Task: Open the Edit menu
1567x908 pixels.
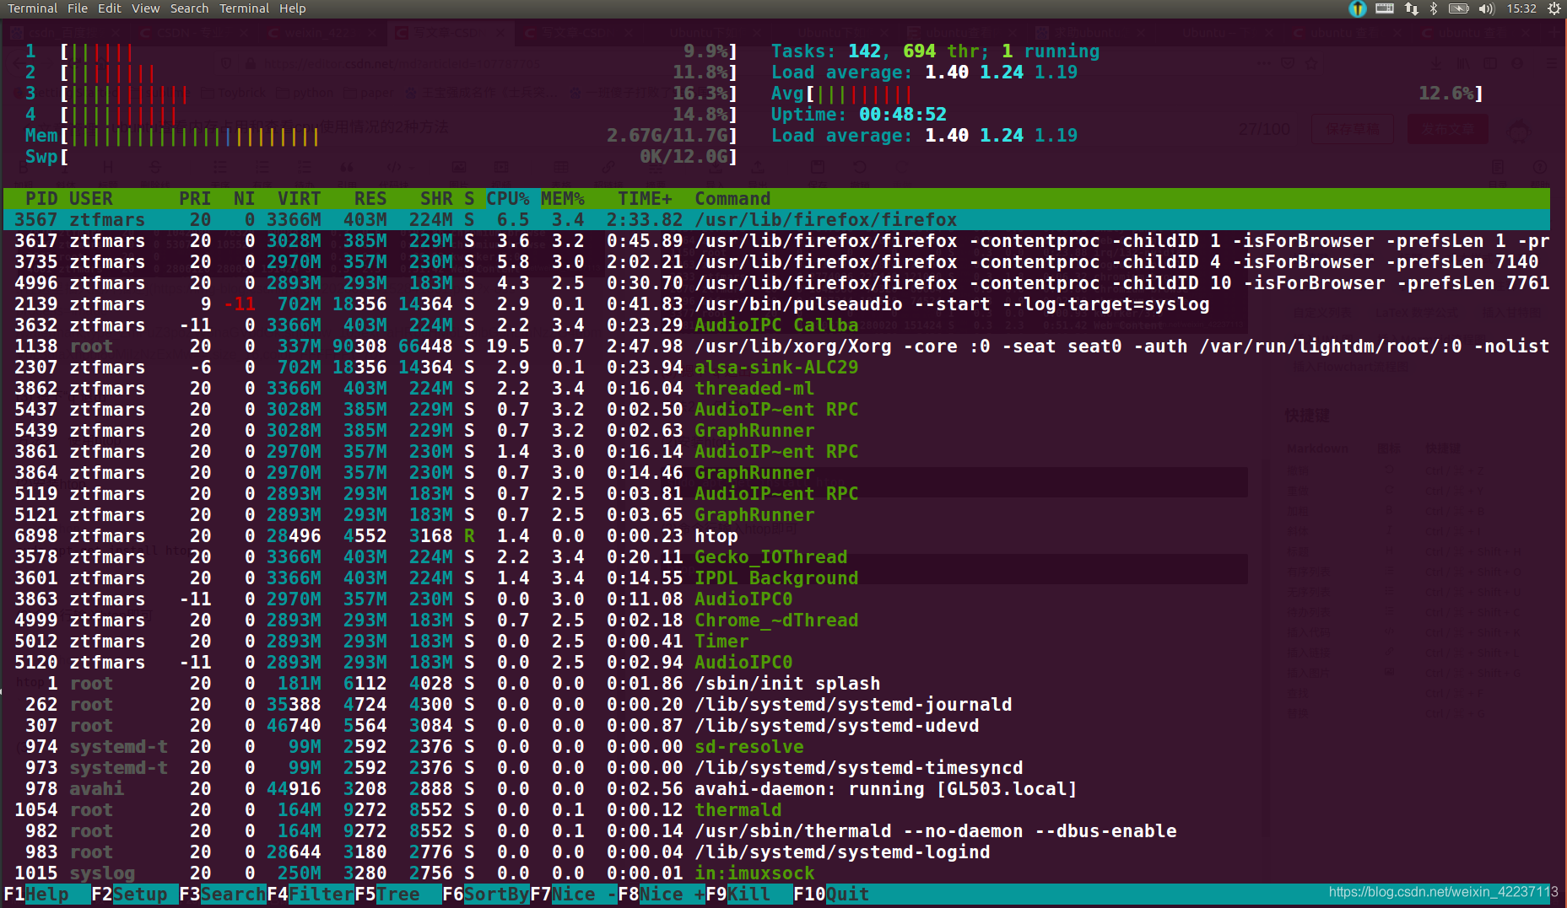Action: (x=110, y=8)
